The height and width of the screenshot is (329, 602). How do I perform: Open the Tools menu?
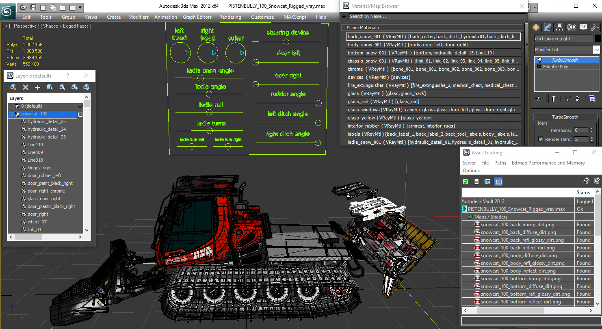tap(46, 17)
